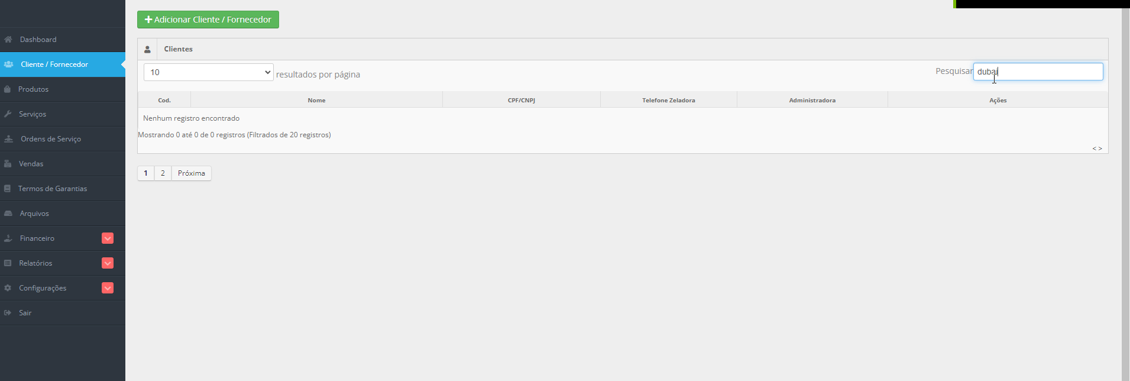Go to pagination page 2
The width and height of the screenshot is (1130, 381).
tap(163, 173)
